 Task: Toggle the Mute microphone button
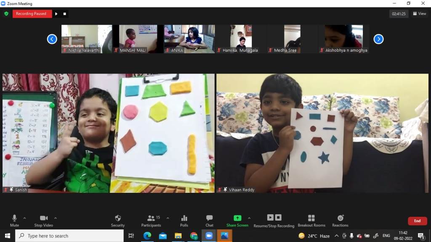[x=14, y=221]
